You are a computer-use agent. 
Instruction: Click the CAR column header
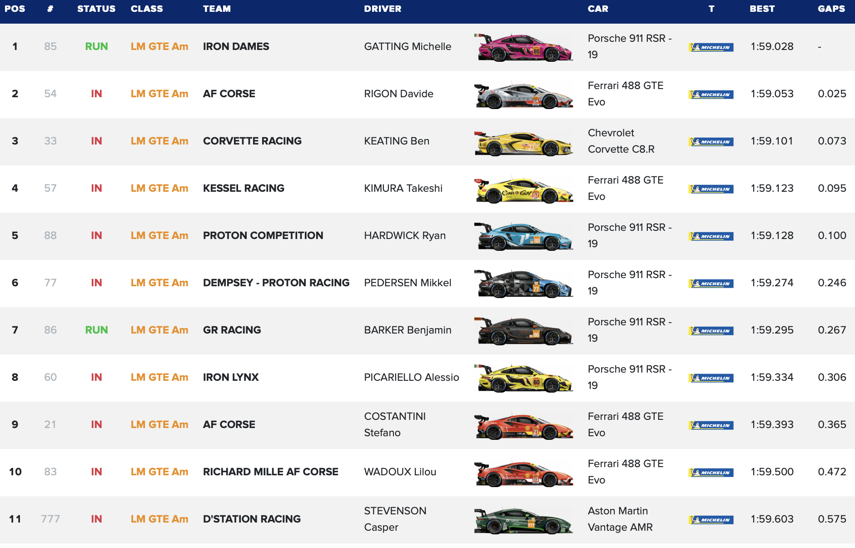tap(598, 9)
